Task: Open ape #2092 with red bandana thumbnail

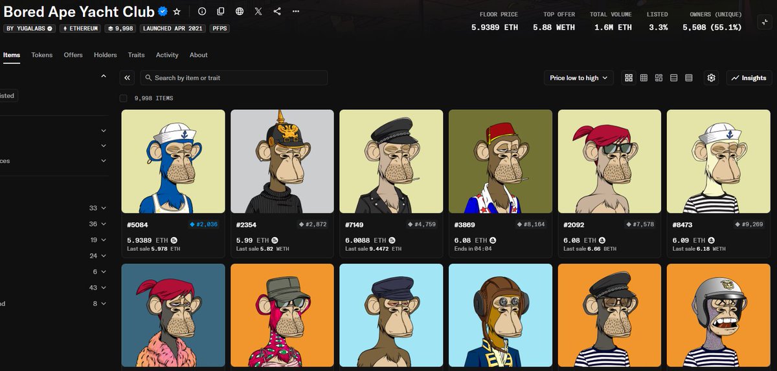Action: point(609,162)
